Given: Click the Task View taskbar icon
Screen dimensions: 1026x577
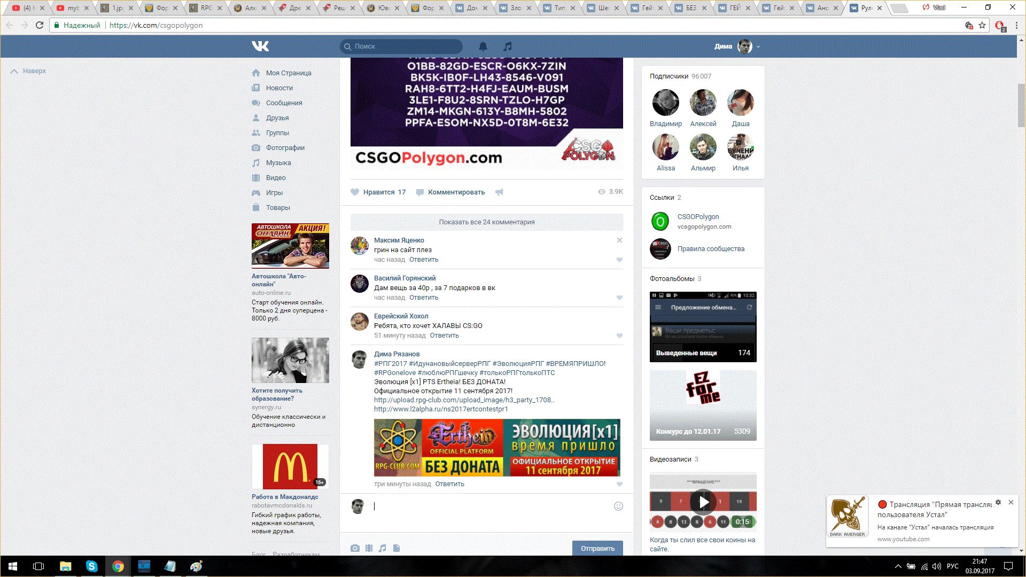Looking at the screenshot, I should coord(38,566).
